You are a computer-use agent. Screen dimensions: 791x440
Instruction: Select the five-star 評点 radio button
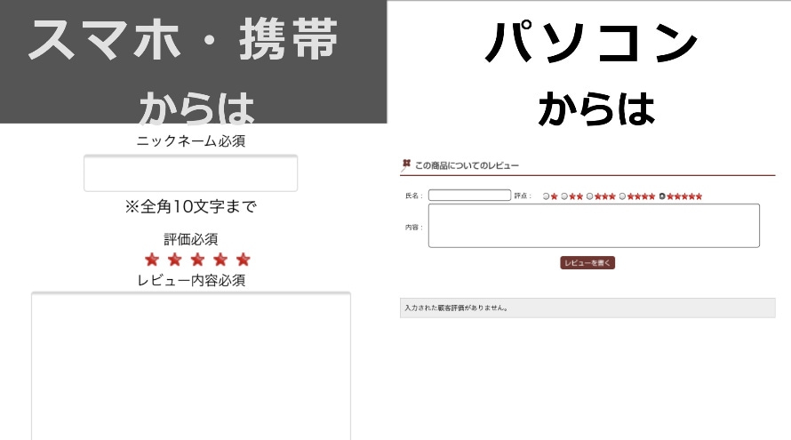click(662, 196)
